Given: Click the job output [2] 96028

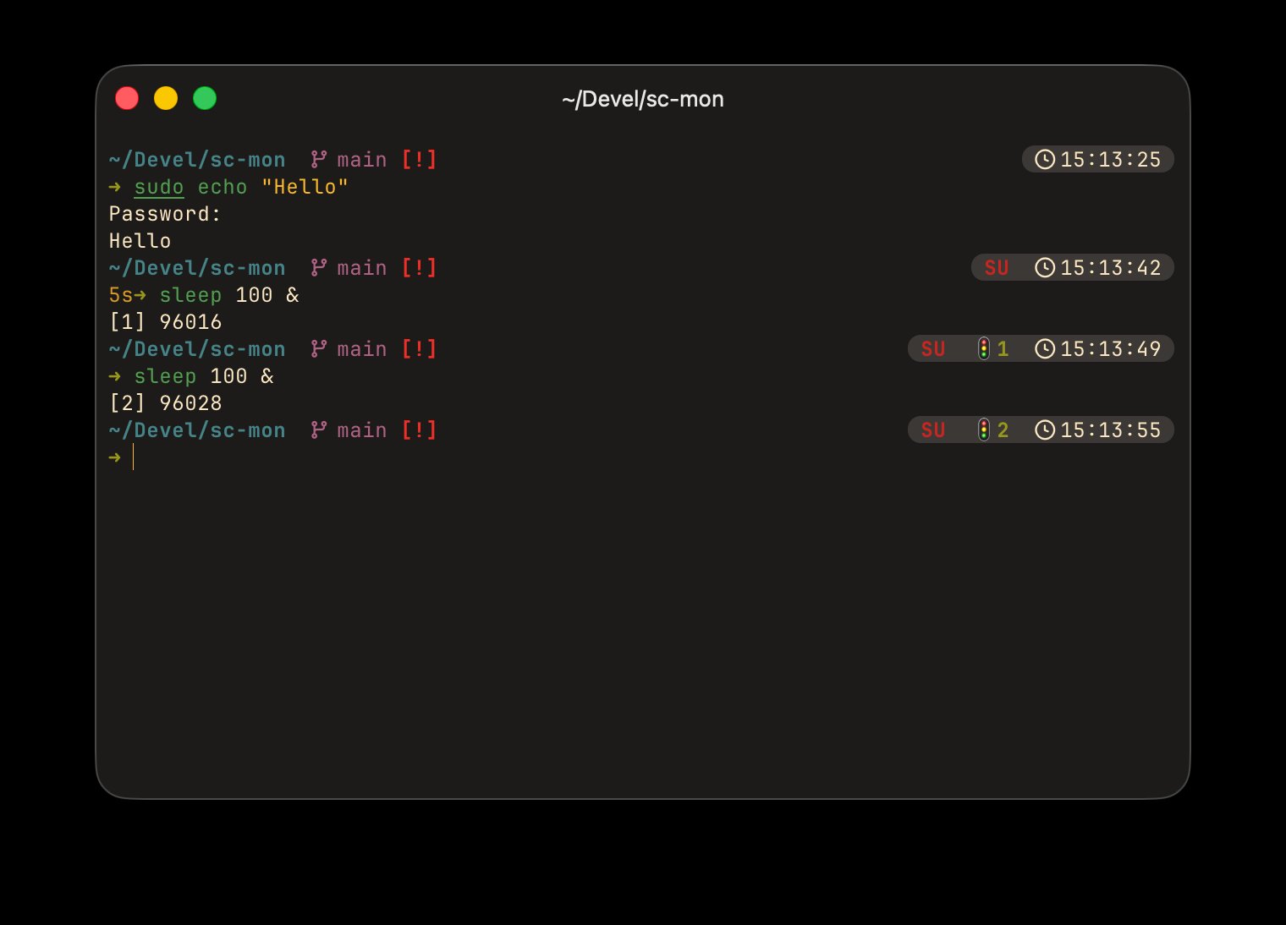Looking at the screenshot, I should coord(165,403).
